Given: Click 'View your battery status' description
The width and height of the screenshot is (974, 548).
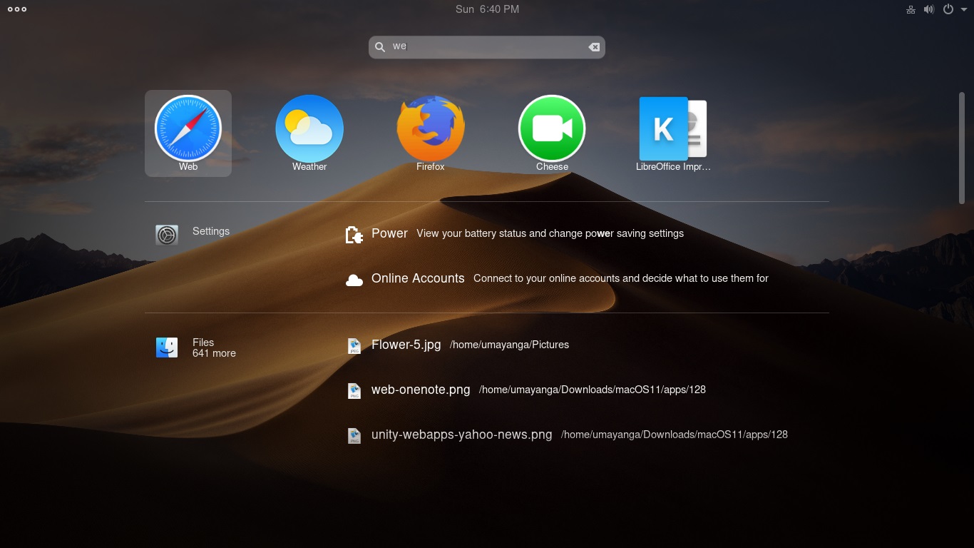Looking at the screenshot, I should [550, 233].
